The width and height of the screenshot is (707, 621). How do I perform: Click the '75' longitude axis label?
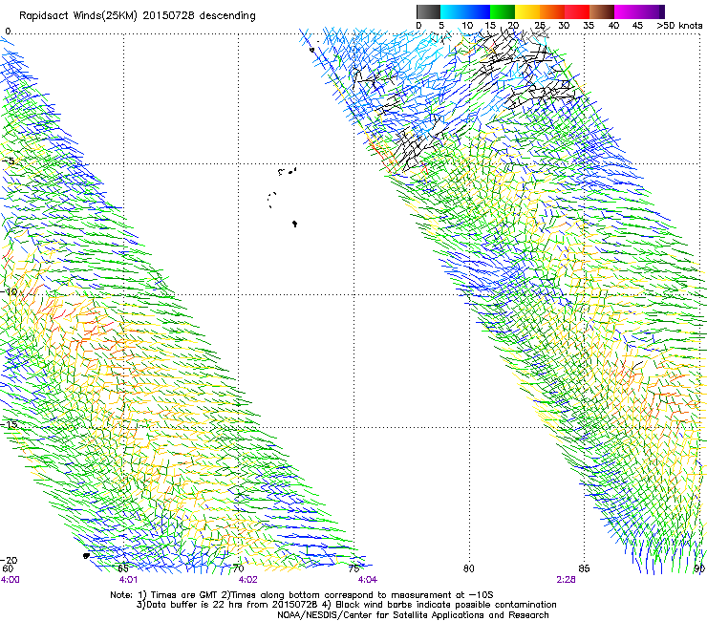coord(353,568)
